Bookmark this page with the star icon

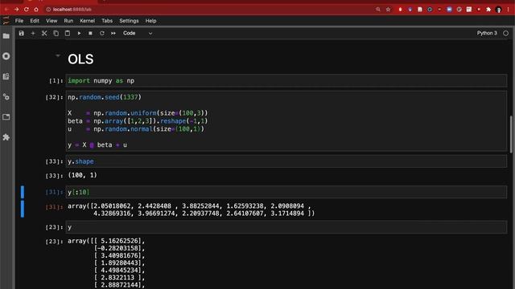tap(388, 10)
